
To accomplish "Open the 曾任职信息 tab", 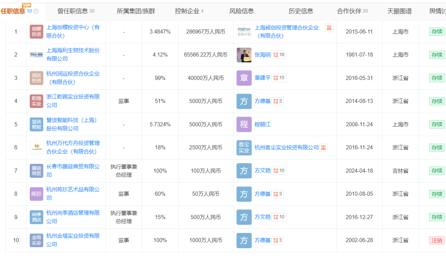I will (x=76, y=11).
